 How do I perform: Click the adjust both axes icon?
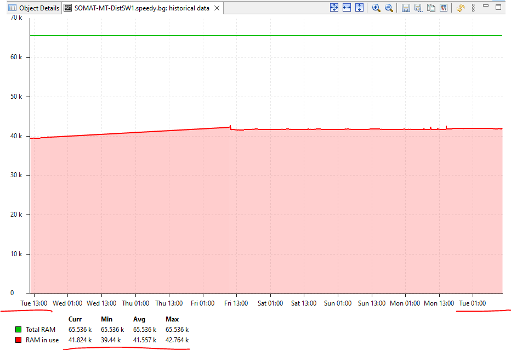(x=334, y=8)
